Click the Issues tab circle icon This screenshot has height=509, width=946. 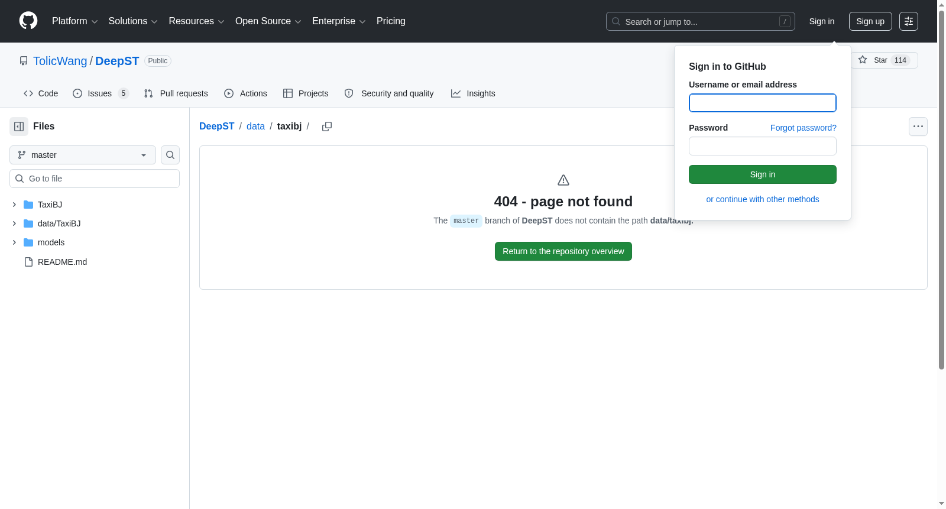[77, 93]
